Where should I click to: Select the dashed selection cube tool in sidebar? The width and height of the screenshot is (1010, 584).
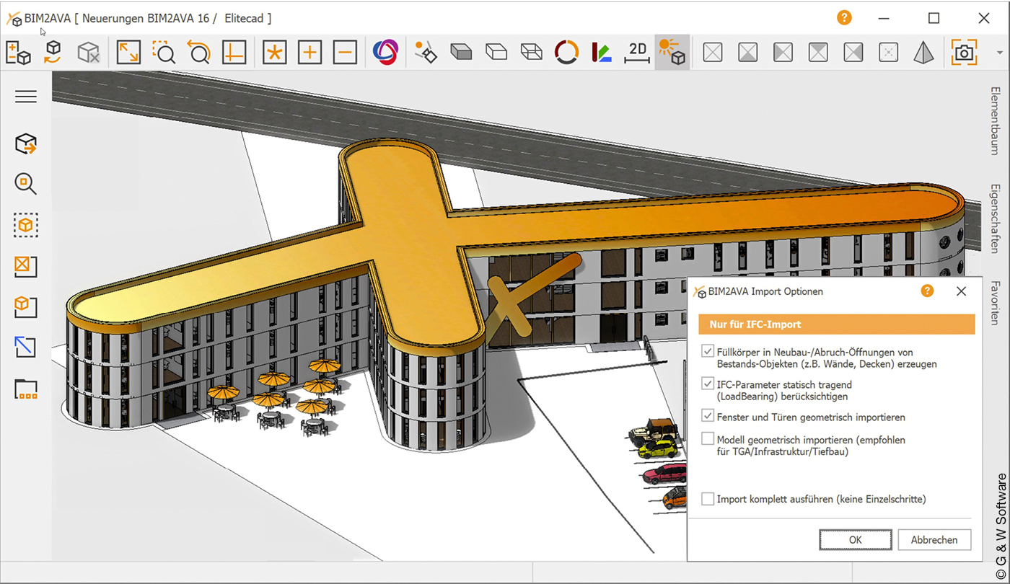pyautogui.click(x=25, y=225)
